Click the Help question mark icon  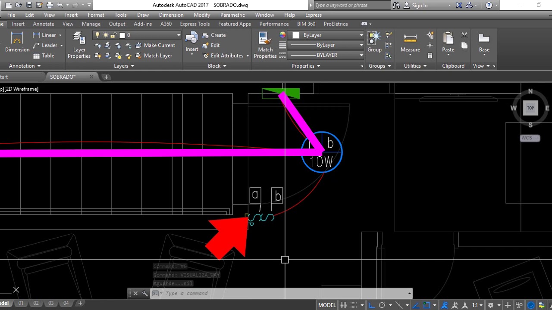(x=489, y=5)
